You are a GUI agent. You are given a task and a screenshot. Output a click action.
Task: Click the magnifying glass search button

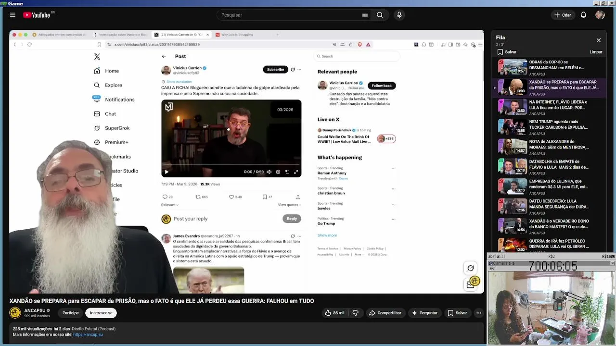point(380,15)
